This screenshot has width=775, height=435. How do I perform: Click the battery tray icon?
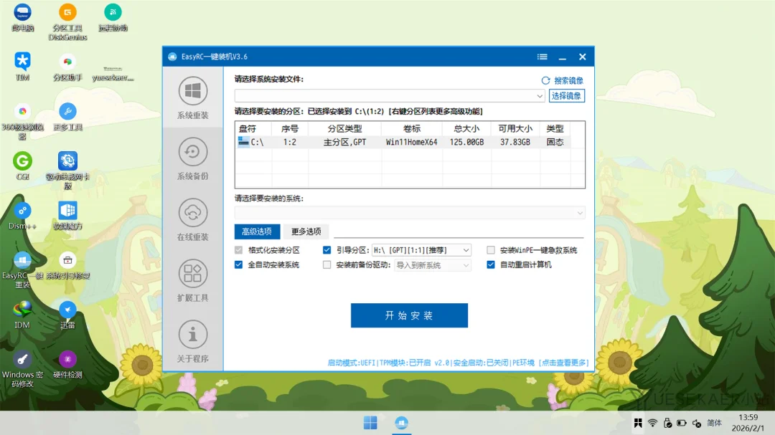[x=682, y=423]
